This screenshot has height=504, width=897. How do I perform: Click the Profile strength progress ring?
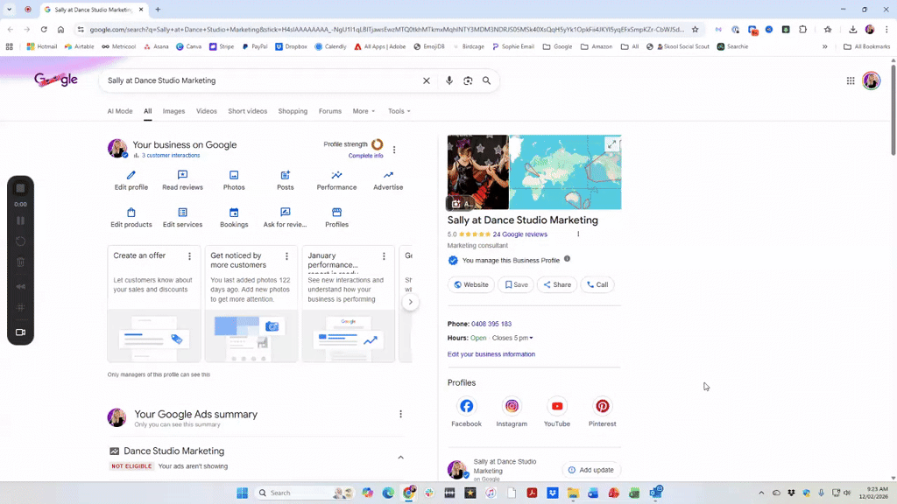coord(377,145)
